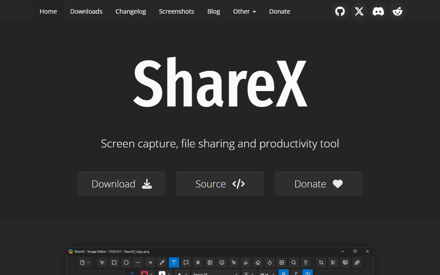
Task: Click the 'Screen capture, file sharing and productivity tool' tagline
Action: (x=220, y=144)
